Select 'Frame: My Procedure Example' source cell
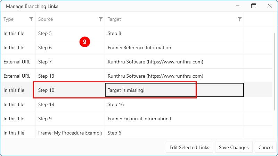 [x=69, y=133]
